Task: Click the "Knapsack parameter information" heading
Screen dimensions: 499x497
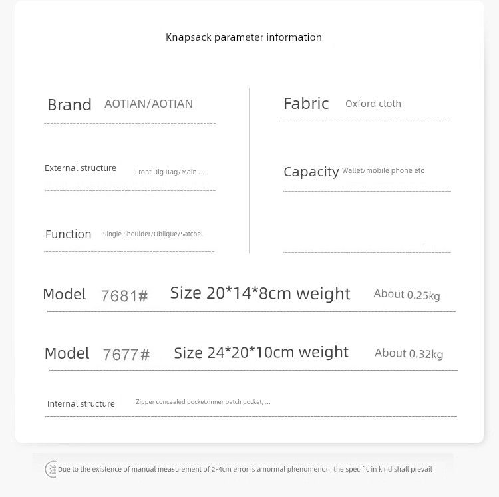Action: (244, 37)
